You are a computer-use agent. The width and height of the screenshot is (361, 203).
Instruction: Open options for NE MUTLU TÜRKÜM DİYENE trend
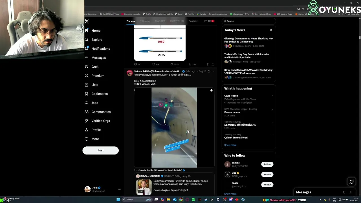272,122
